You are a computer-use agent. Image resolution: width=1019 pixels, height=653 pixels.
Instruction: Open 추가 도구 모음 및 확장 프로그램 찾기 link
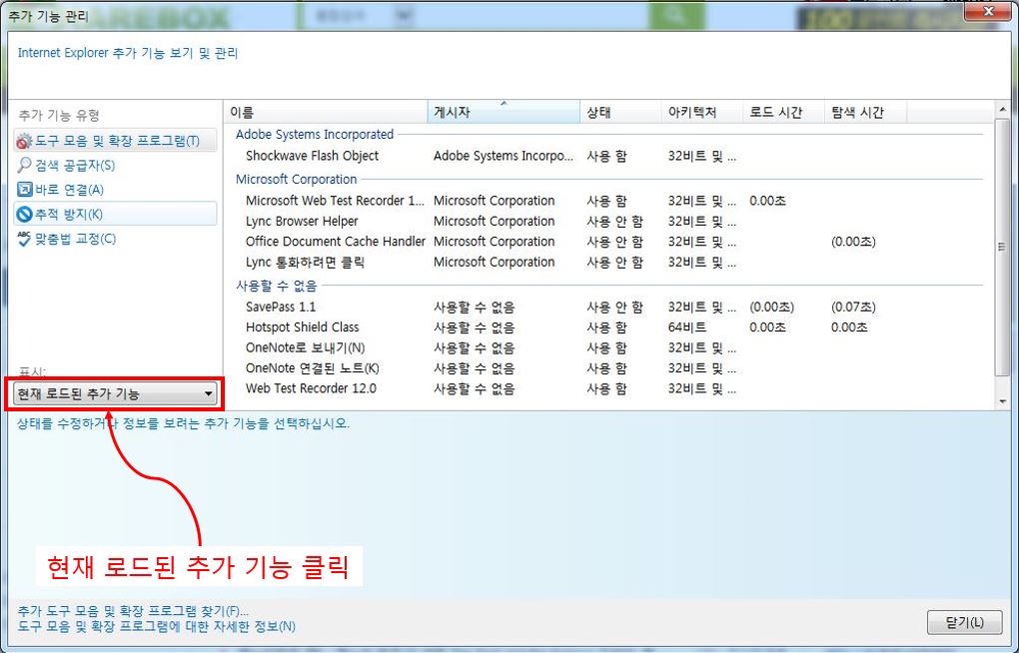(133, 610)
